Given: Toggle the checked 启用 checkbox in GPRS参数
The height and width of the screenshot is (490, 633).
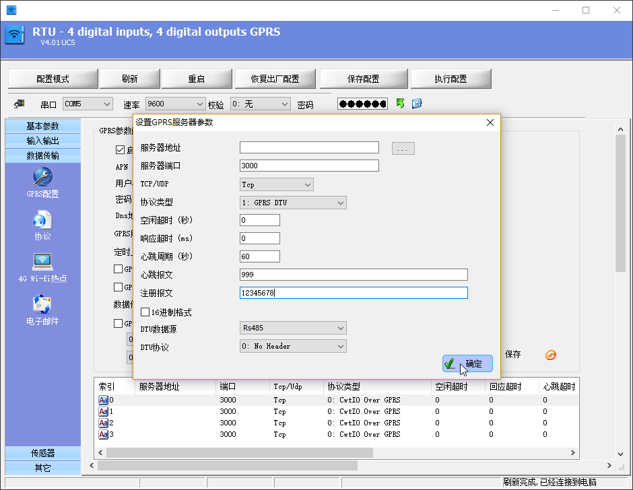Looking at the screenshot, I should point(120,149).
